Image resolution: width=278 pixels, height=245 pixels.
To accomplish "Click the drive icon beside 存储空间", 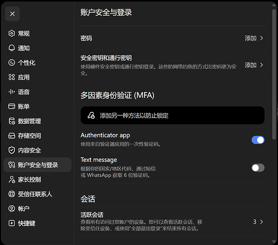I will [x=12, y=136].
